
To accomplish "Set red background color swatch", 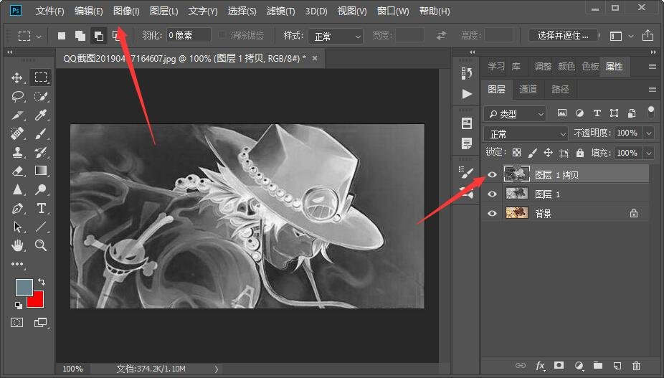I will point(36,300).
